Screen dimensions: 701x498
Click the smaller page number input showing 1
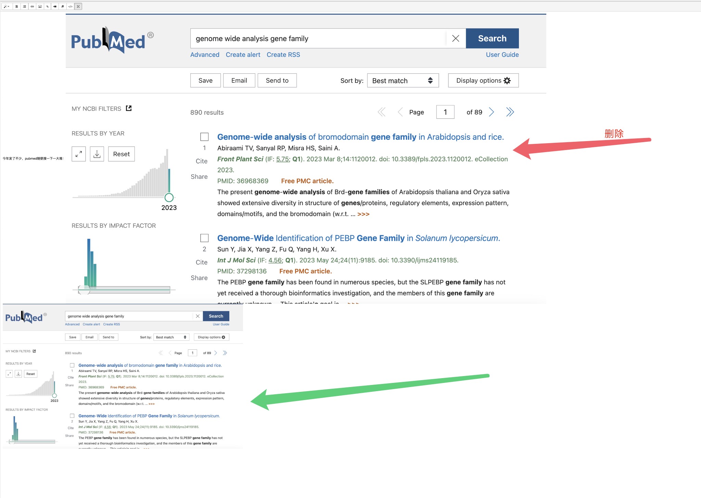[193, 353]
